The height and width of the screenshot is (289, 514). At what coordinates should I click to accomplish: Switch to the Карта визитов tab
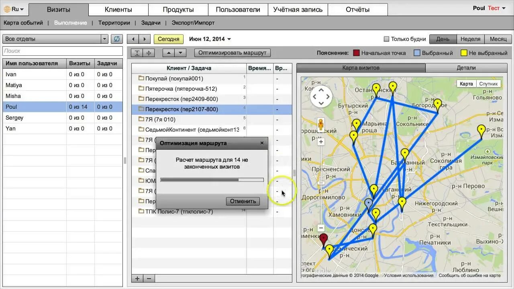coord(361,68)
